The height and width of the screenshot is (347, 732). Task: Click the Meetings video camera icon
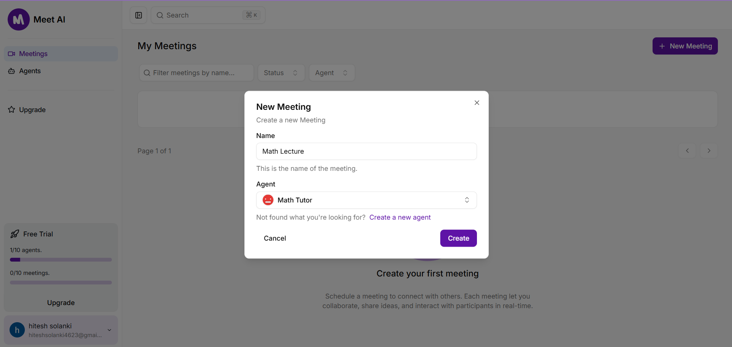(11, 54)
